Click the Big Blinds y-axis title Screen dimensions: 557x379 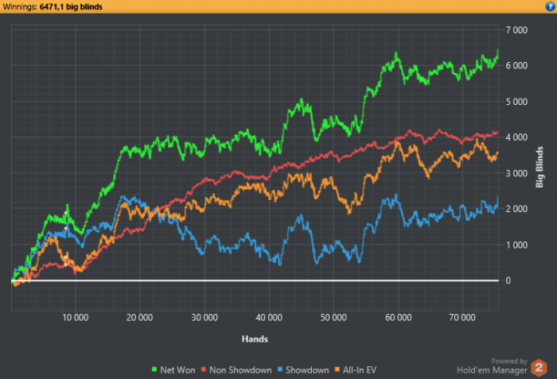539,167
